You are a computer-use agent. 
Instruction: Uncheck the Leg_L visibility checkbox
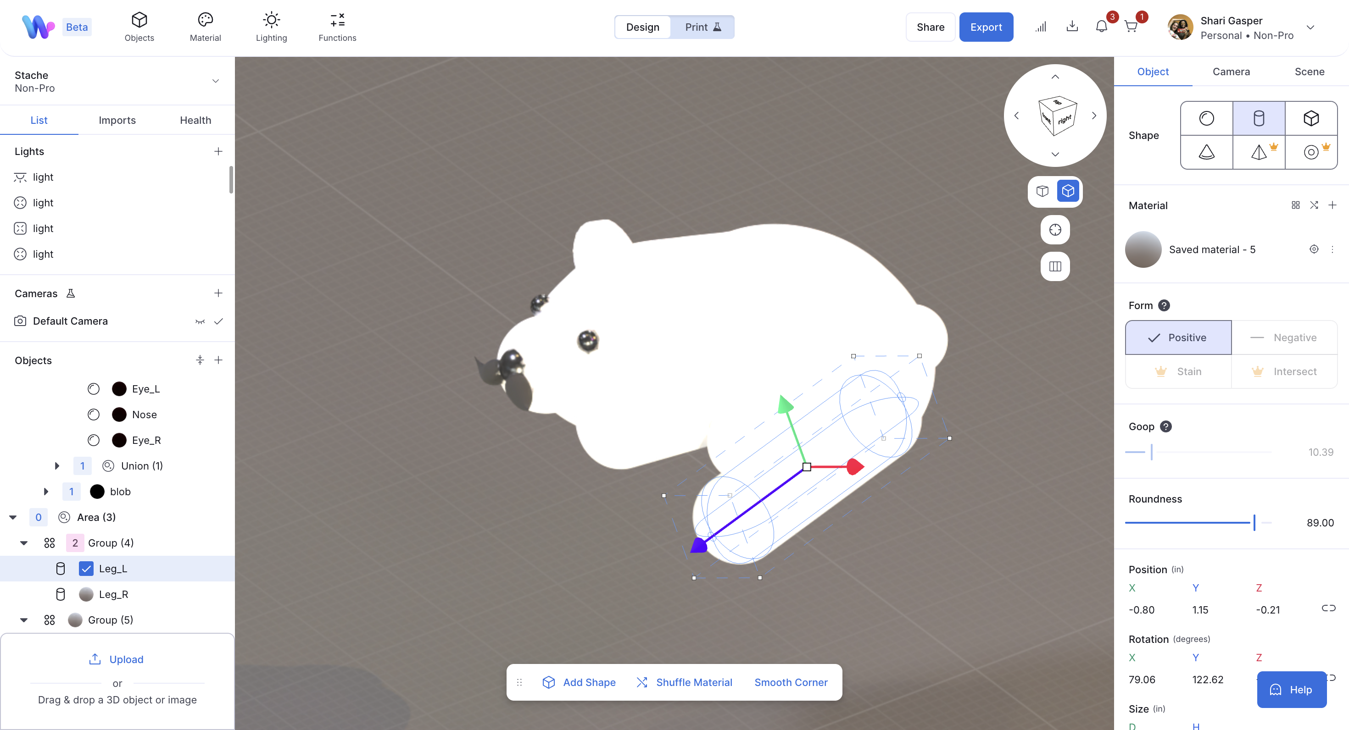click(x=86, y=568)
